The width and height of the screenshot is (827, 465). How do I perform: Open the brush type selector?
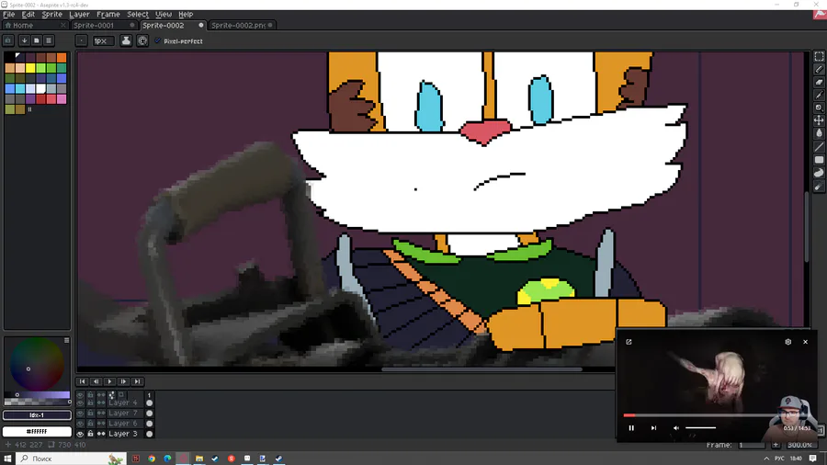tap(81, 40)
